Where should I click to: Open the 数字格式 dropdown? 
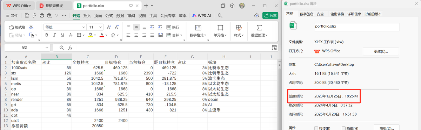[198, 35]
